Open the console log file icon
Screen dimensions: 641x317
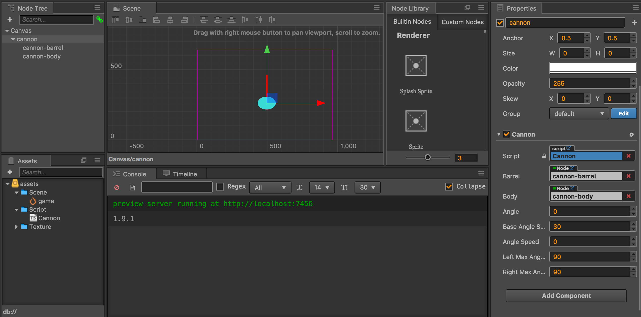(x=132, y=187)
